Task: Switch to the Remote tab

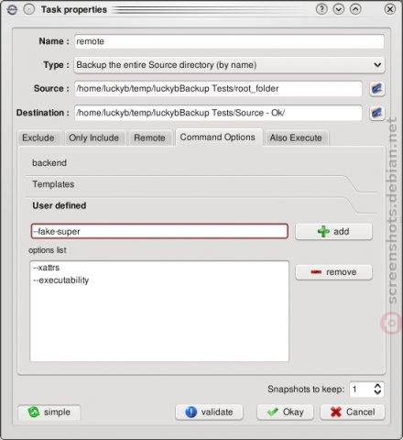Action: coord(149,137)
